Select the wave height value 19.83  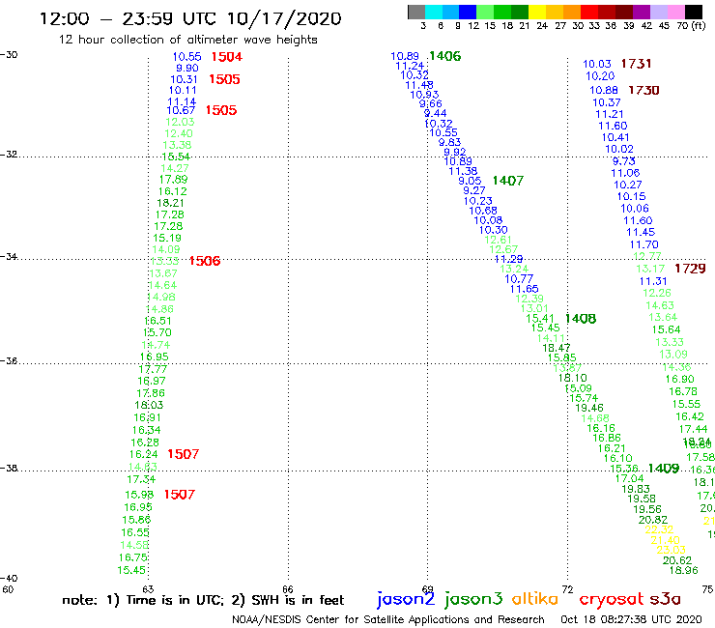click(x=636, y=489)
